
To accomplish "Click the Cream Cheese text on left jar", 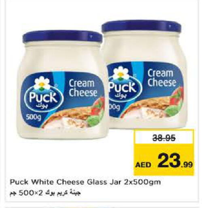I will point(83,88).
